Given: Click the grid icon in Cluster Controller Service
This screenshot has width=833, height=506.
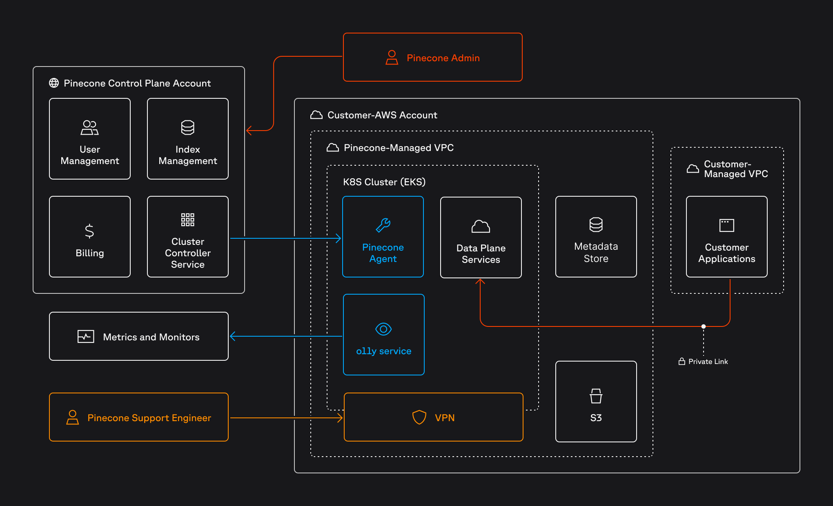Looking at the screenshot, I should (187, 220).
